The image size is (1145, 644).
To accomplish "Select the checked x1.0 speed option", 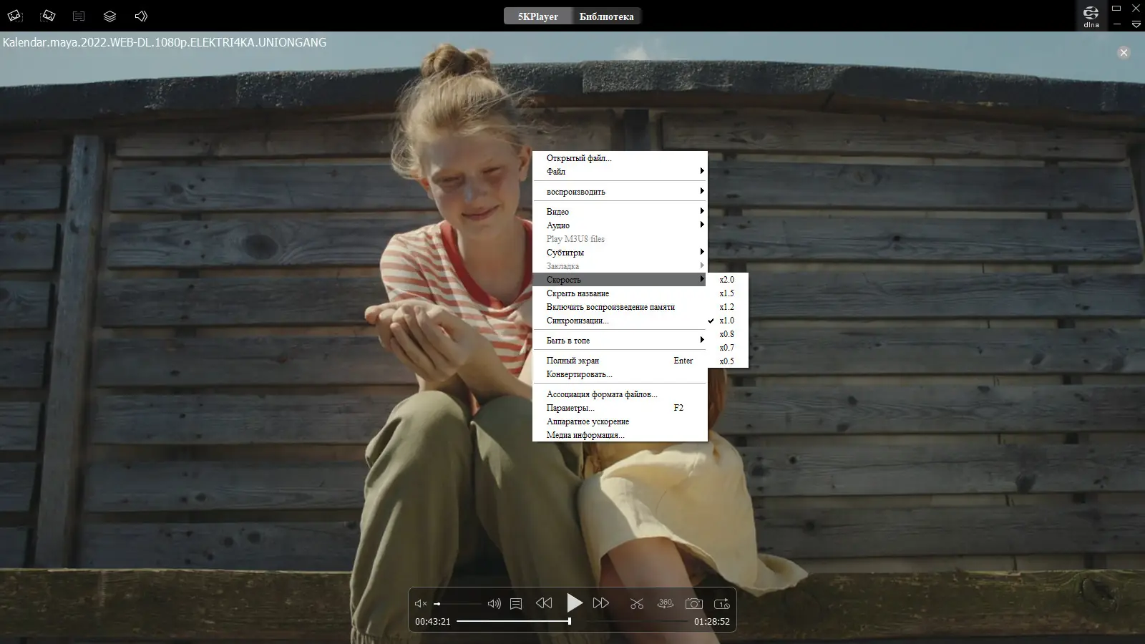I will 727,321.
